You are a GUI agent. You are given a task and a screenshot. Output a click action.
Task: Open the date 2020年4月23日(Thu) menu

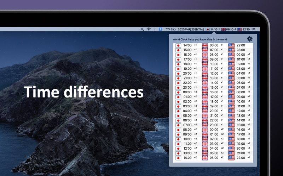[x=191, y=29]
